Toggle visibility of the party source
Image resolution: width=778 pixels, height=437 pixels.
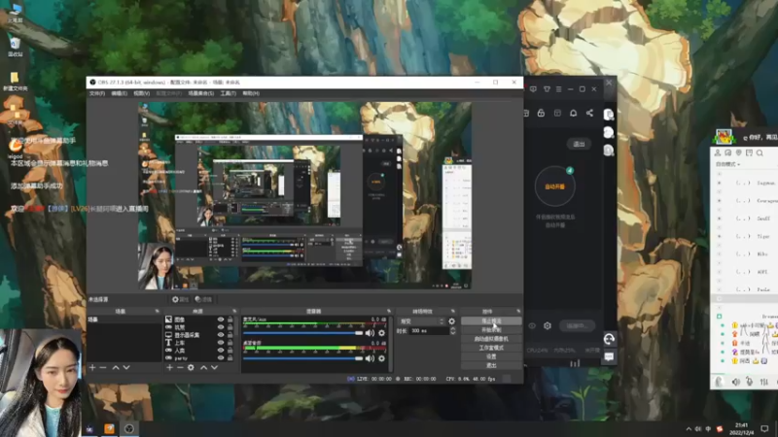tap(221, 357)
